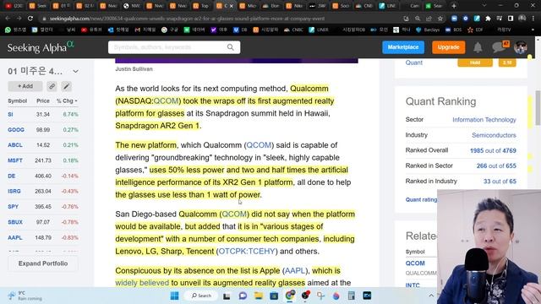Open Chrome tab search dropdown arrow

coord(484,6)
